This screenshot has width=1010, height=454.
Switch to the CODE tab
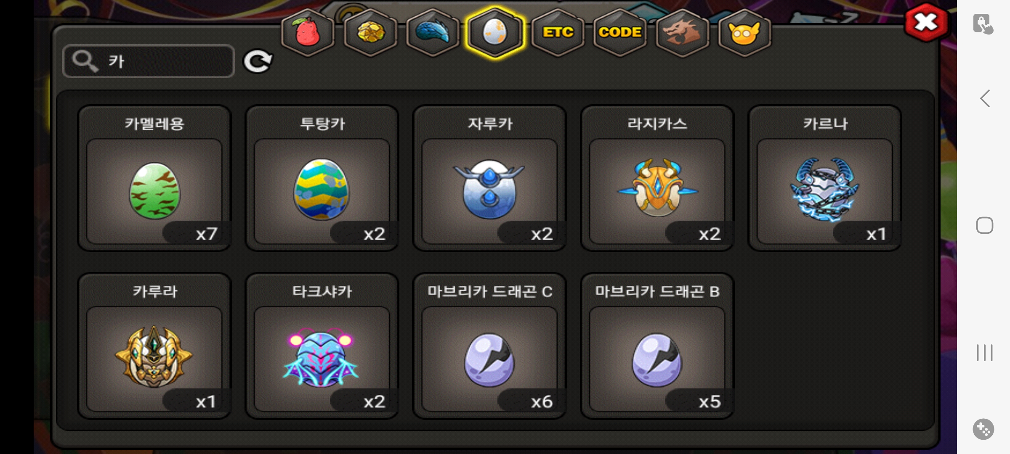click(x=620, y=32)
